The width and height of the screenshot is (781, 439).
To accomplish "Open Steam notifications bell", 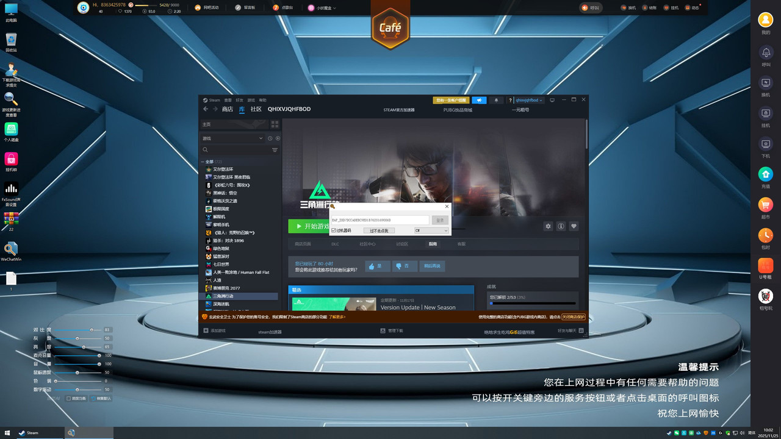I will click(x=495, y=100).
